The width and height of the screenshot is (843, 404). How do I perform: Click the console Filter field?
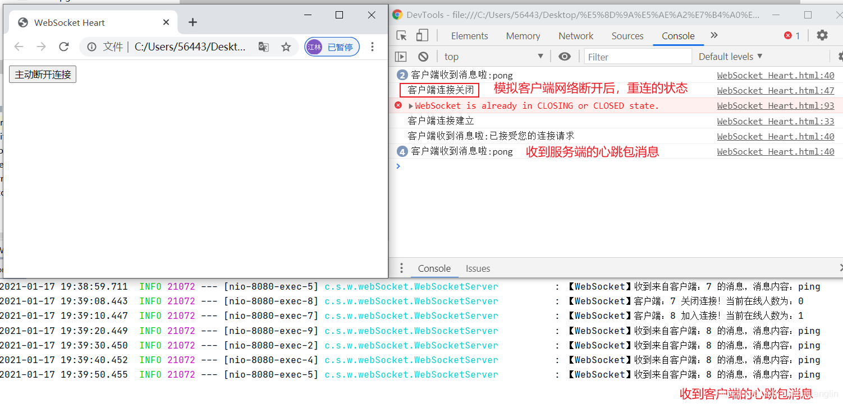click(638, 57)
